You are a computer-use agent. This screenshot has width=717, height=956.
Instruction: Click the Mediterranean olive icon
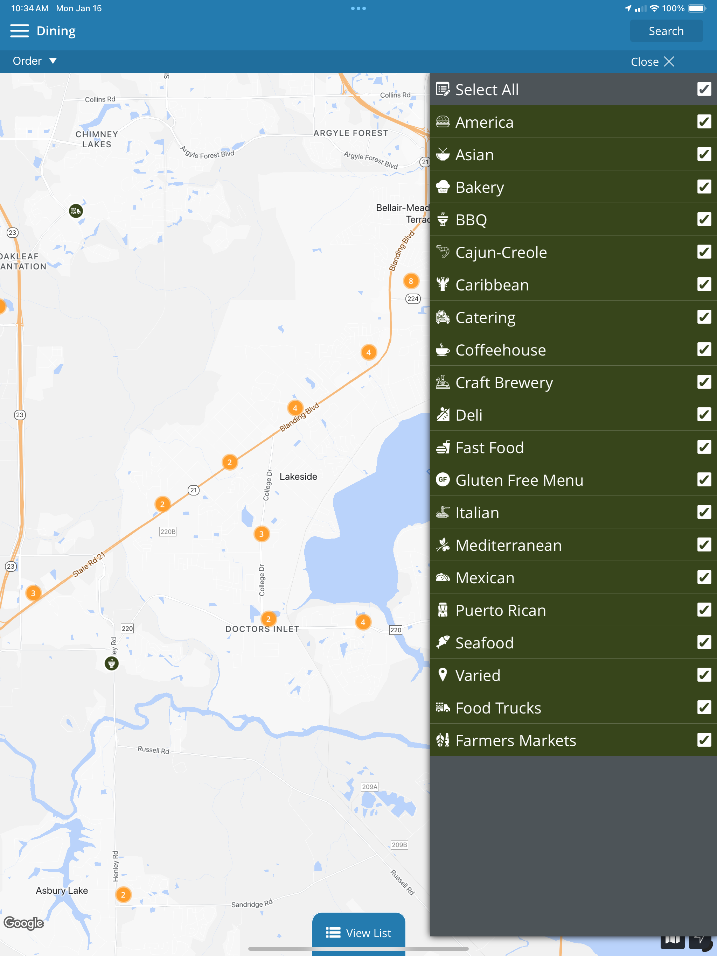tap(443, 545)
